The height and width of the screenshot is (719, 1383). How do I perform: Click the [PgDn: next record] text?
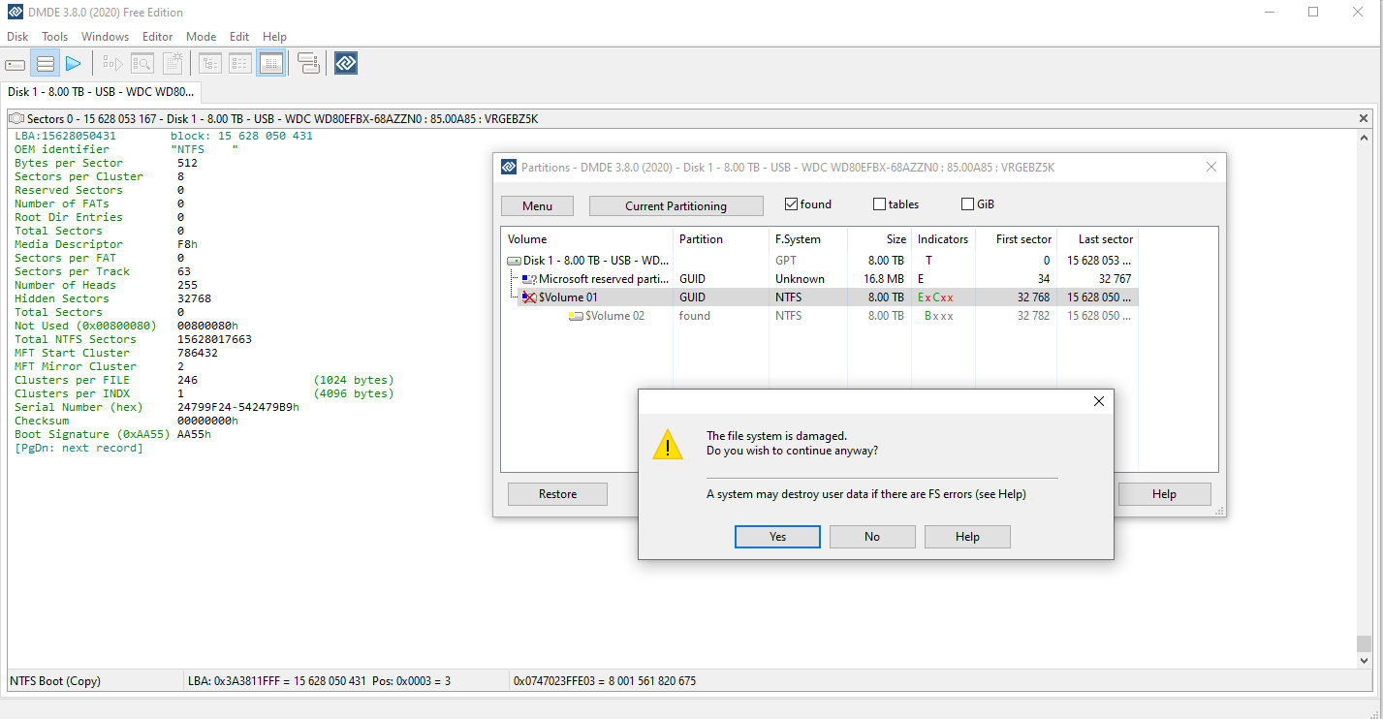point(79,448)
